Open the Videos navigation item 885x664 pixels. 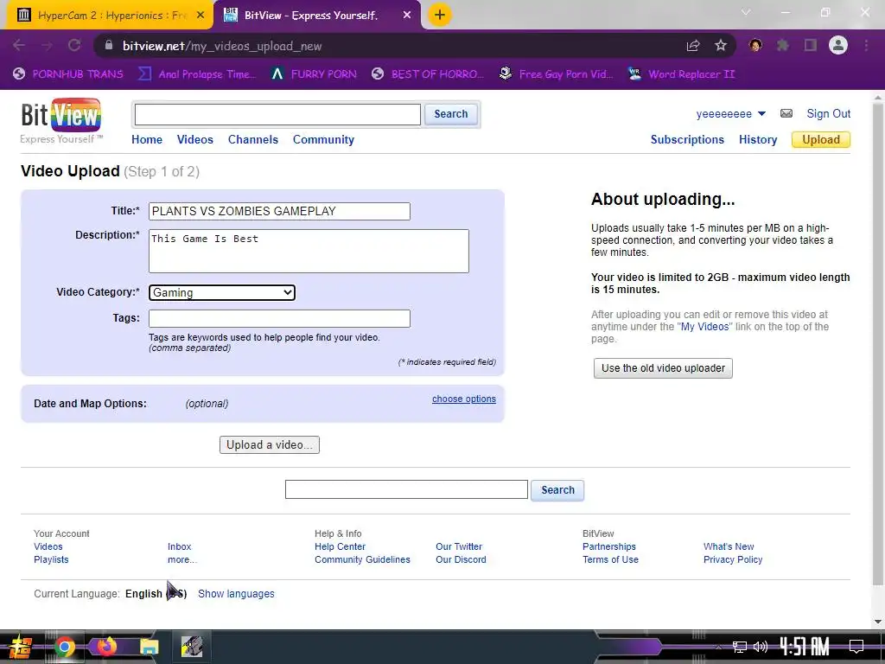click(194, 139)
